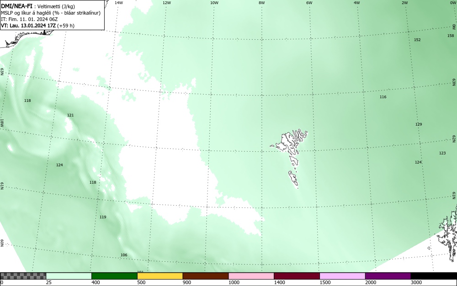
Task: Pick the dark maroon 1400–1500 legend swatch
Action: 297,276
